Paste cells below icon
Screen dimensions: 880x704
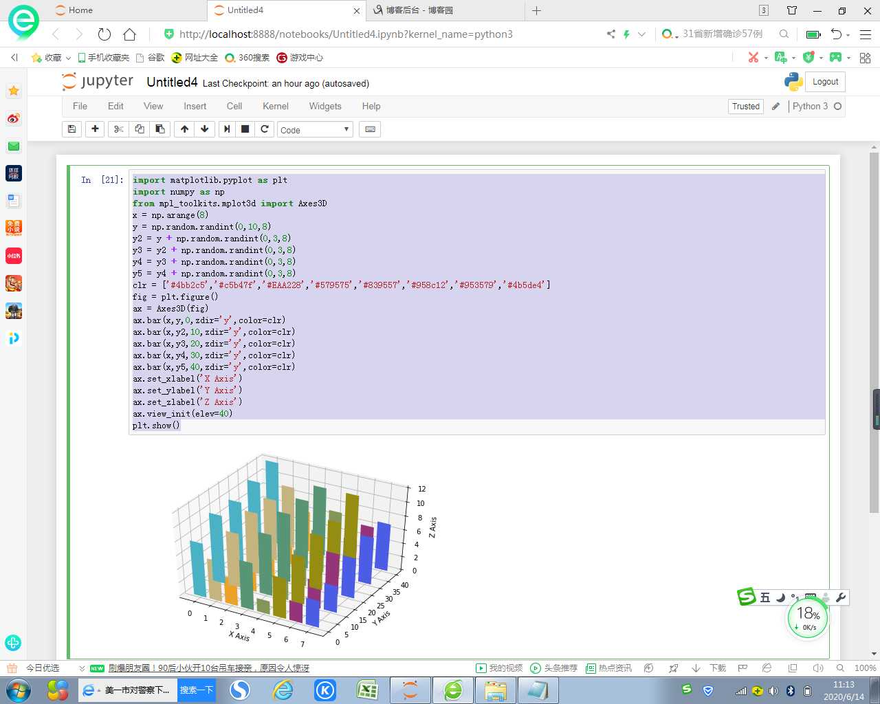pos(159,129)
